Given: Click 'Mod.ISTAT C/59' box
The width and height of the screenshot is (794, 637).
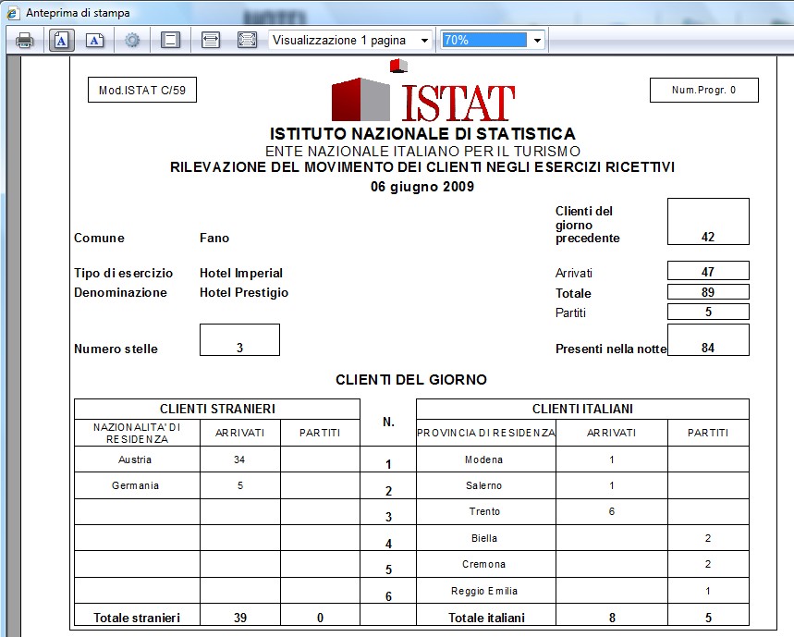Looking at the screenshot, I should pyautogui.click(x=142, y=90).
